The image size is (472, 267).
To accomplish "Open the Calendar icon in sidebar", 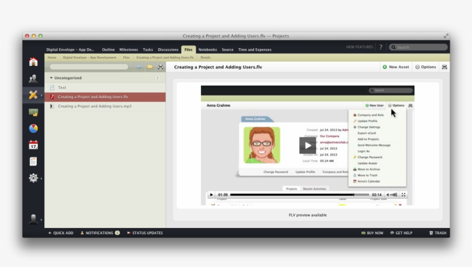I will (x=33, y=145).
